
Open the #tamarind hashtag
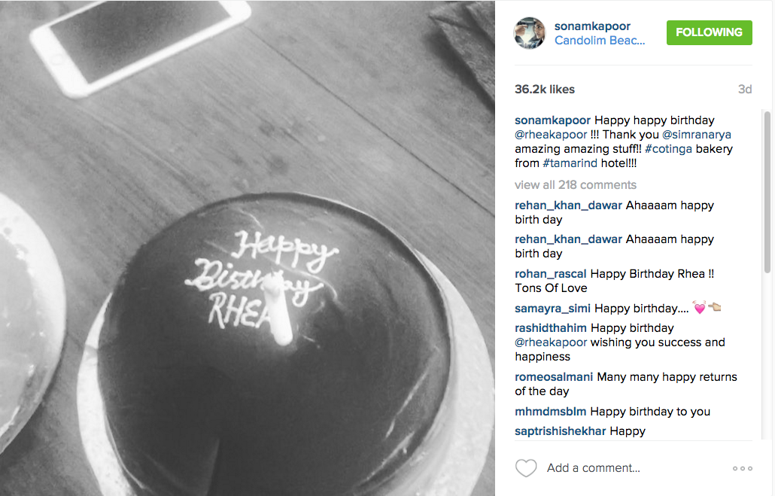[570, 163]
